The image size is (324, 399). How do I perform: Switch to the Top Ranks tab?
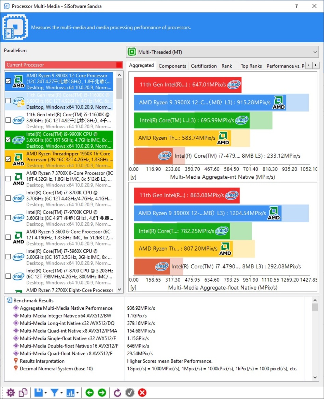pos(251,66)
